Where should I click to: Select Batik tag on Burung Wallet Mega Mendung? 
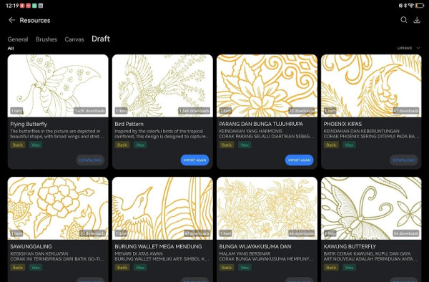(x=122, y=267)
